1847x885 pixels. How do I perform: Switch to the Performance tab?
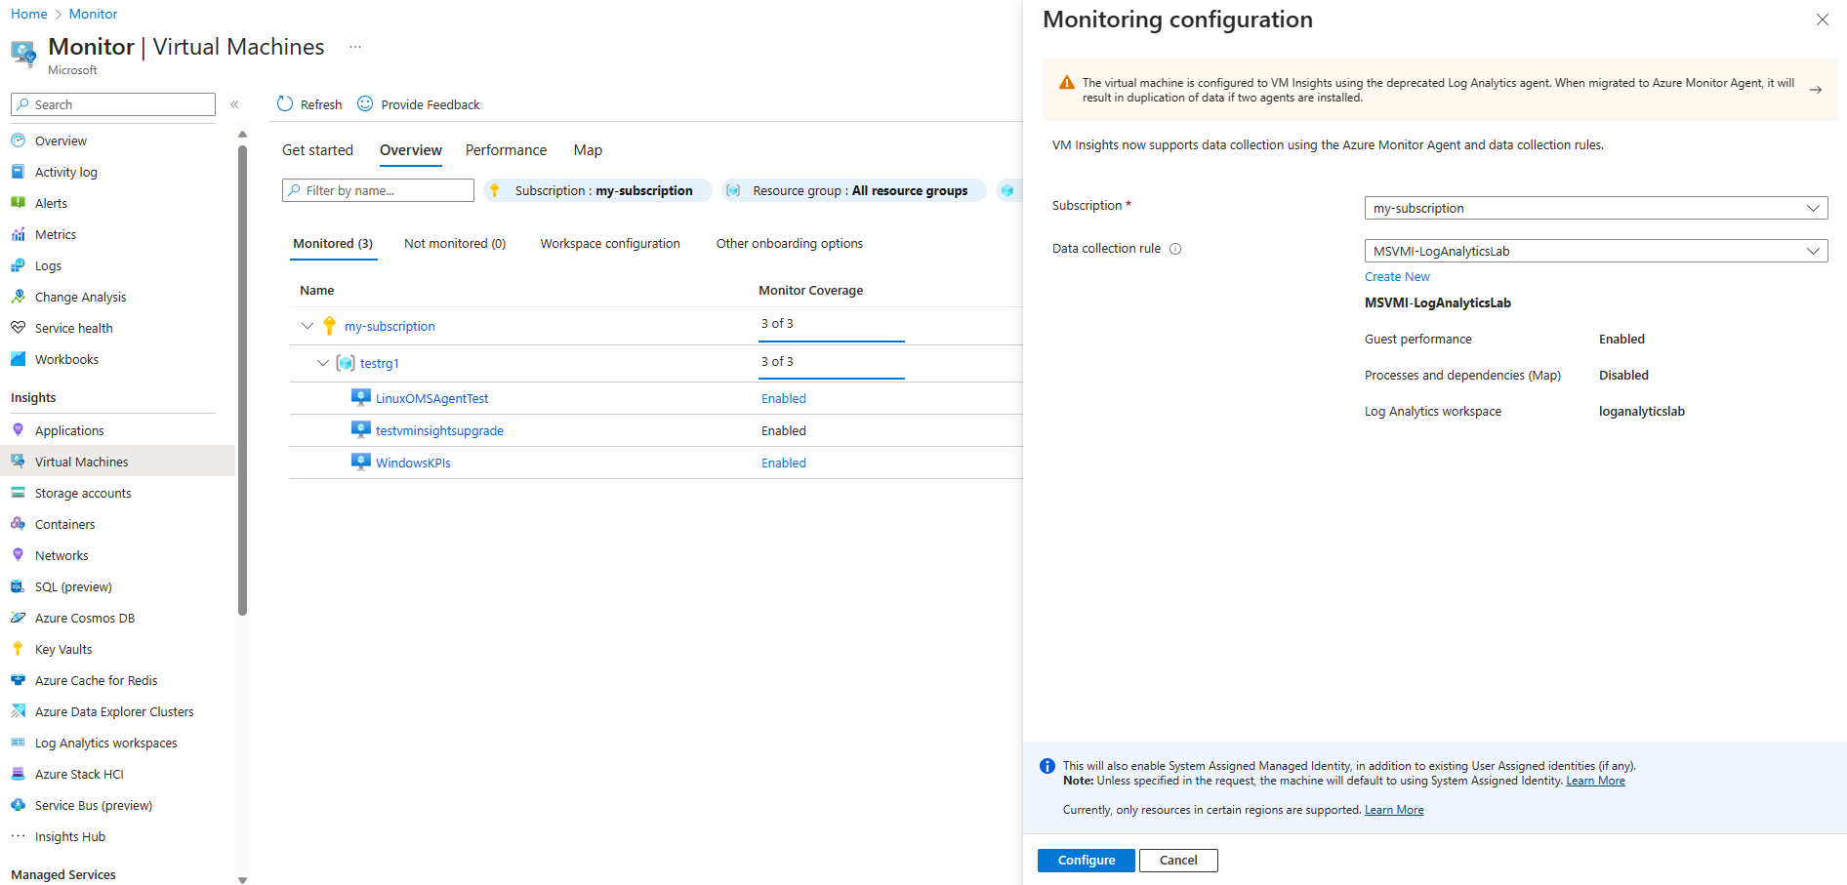pos(506,150)
